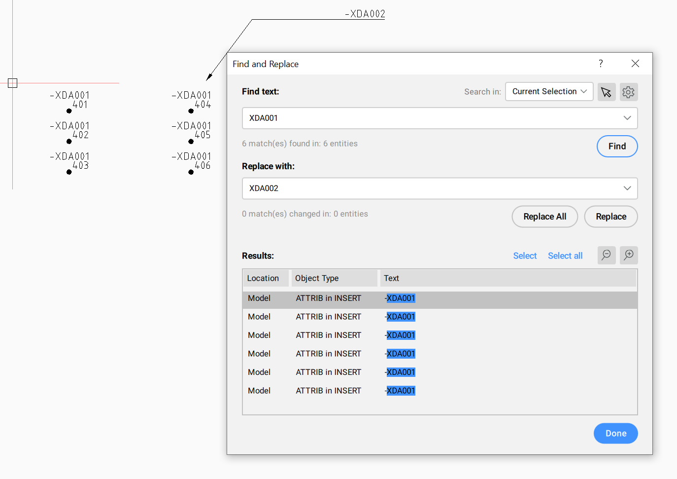
Task: Click the -XDA002 leader label in drawing
Action: [365, 14]
